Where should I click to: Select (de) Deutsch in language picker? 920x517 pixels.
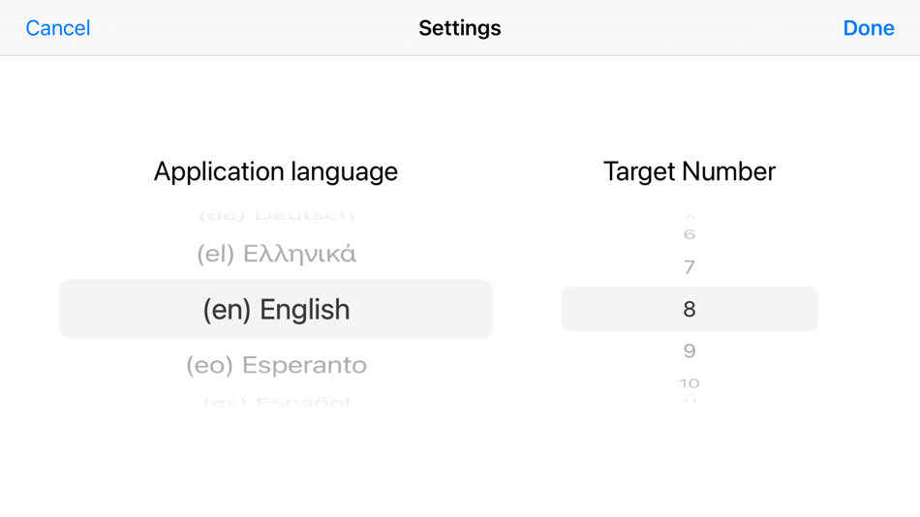pos(276,215)
